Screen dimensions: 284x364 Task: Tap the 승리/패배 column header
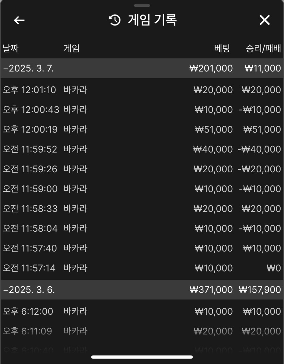[x=263, y=48]
